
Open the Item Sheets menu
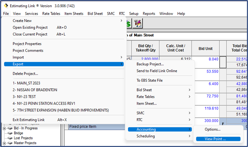(74, 14)
